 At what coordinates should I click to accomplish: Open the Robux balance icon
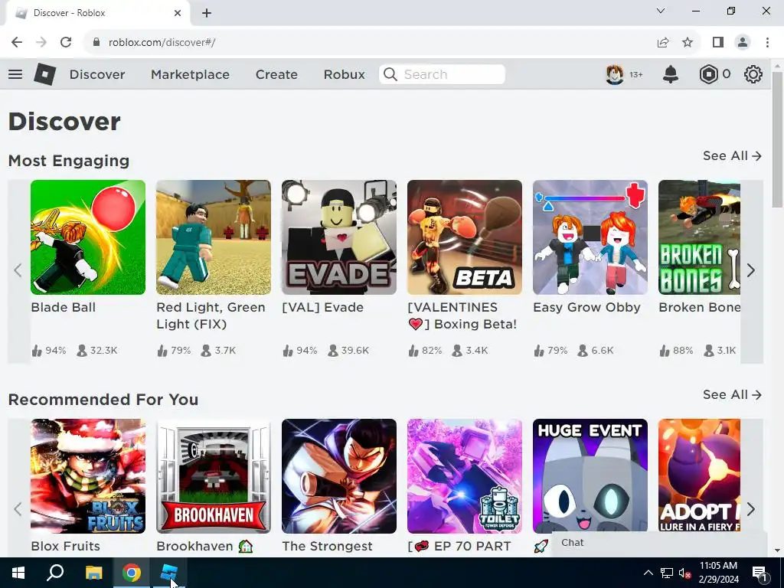(708, 74)
